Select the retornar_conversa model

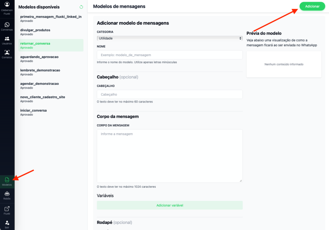[35, 43]
